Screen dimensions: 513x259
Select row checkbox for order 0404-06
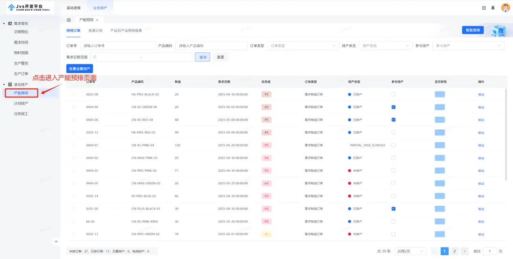(73, 119)
